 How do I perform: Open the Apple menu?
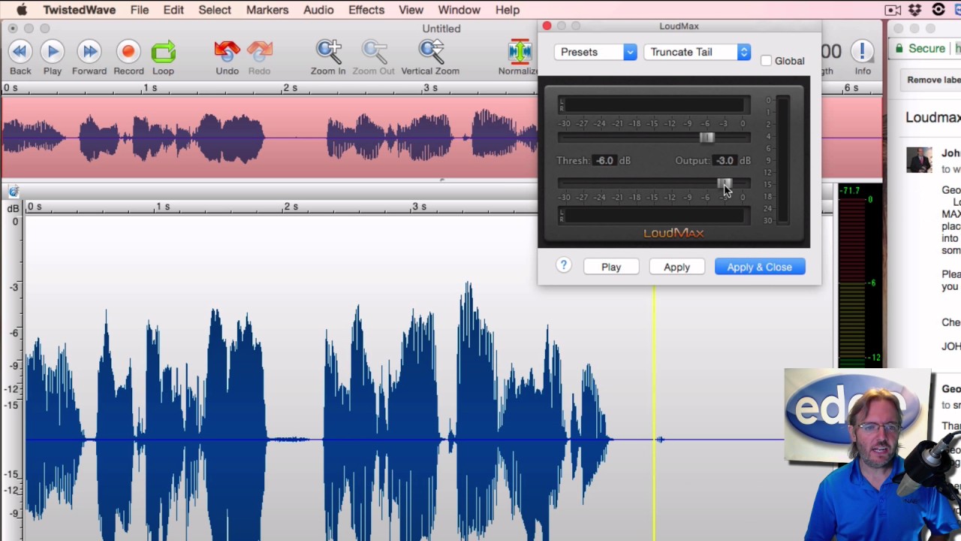tap(22, 10)
